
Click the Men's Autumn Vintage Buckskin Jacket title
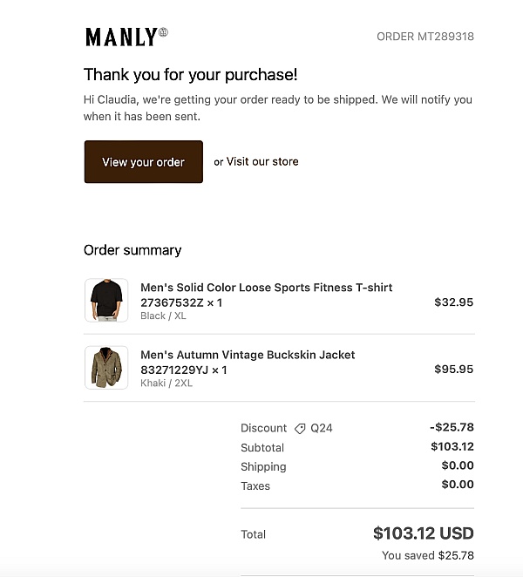point(248,355)
